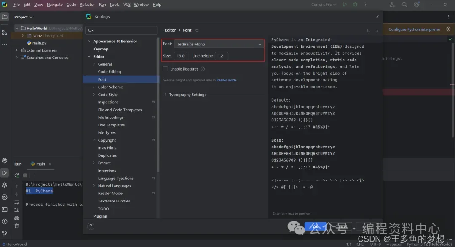Screen dimensions: 455x247
Task: Select Code Editing settings page
Action: coord(110,72)
